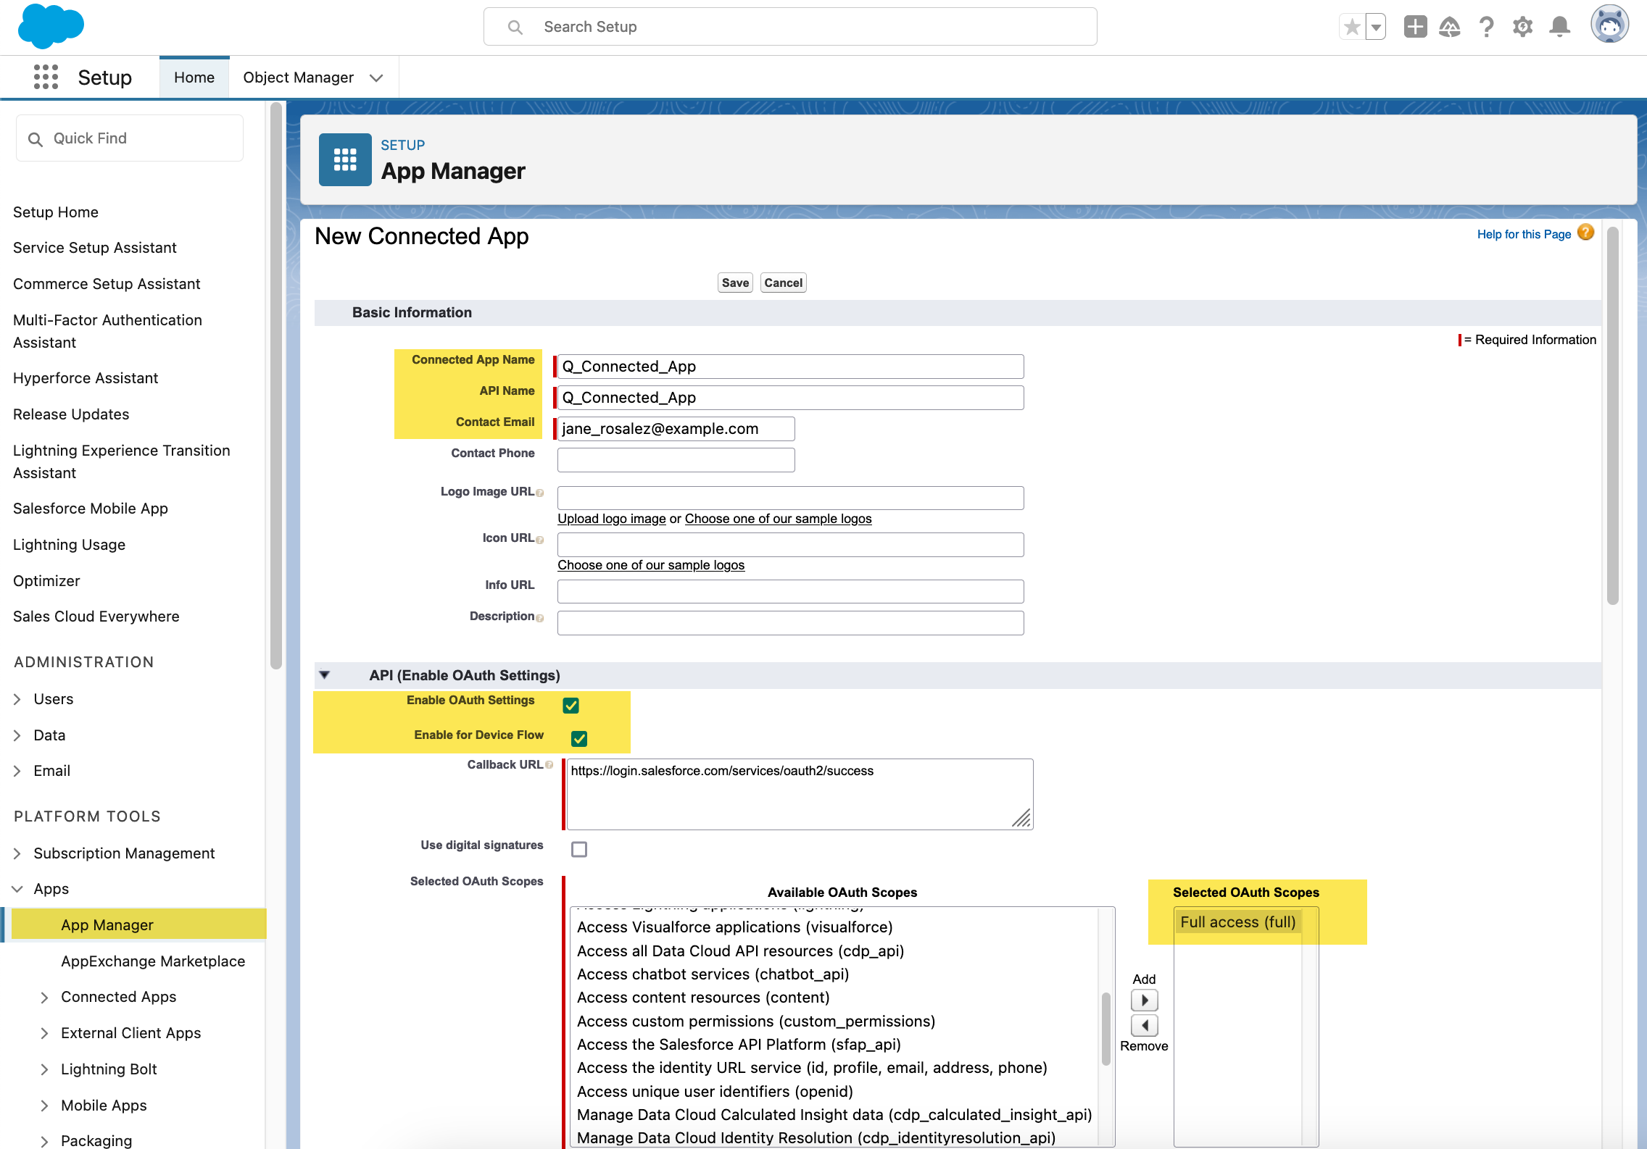Screen dimensions: 1647x1149
Task: Select Full access (full) in Selected OAuth Scopes
Action: tap(1237, 922)
